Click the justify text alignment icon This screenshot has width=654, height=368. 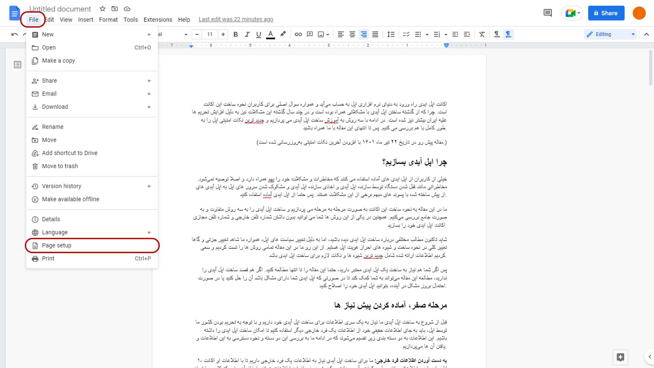pyautogui.click(x=375, y=34)
